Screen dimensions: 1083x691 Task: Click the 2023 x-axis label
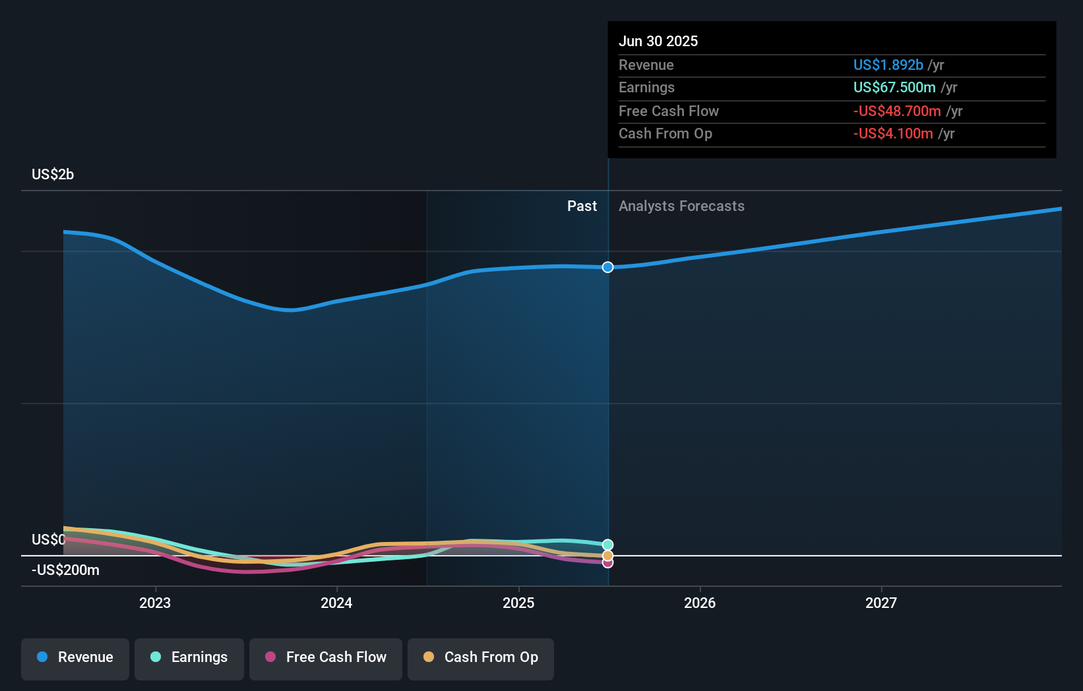(155, 603)
